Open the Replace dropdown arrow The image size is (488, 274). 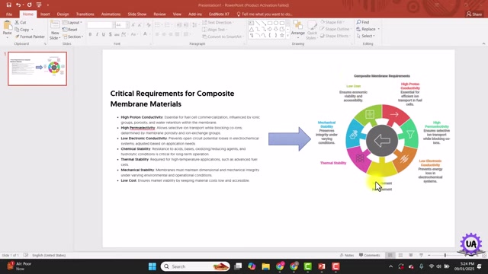[x=379, y=29]
